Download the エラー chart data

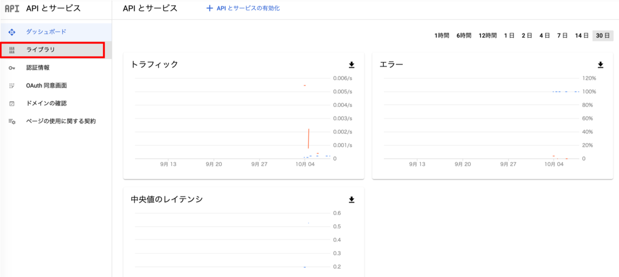600,65
